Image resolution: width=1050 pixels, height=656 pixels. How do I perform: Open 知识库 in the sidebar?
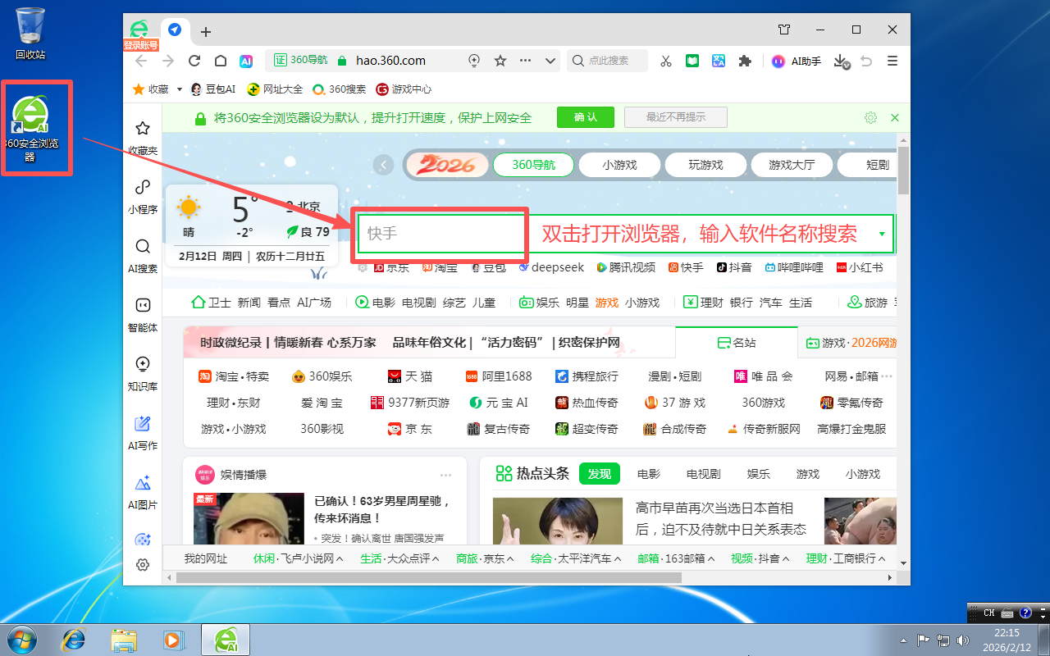pyautogui.click(x=143, y=374)
